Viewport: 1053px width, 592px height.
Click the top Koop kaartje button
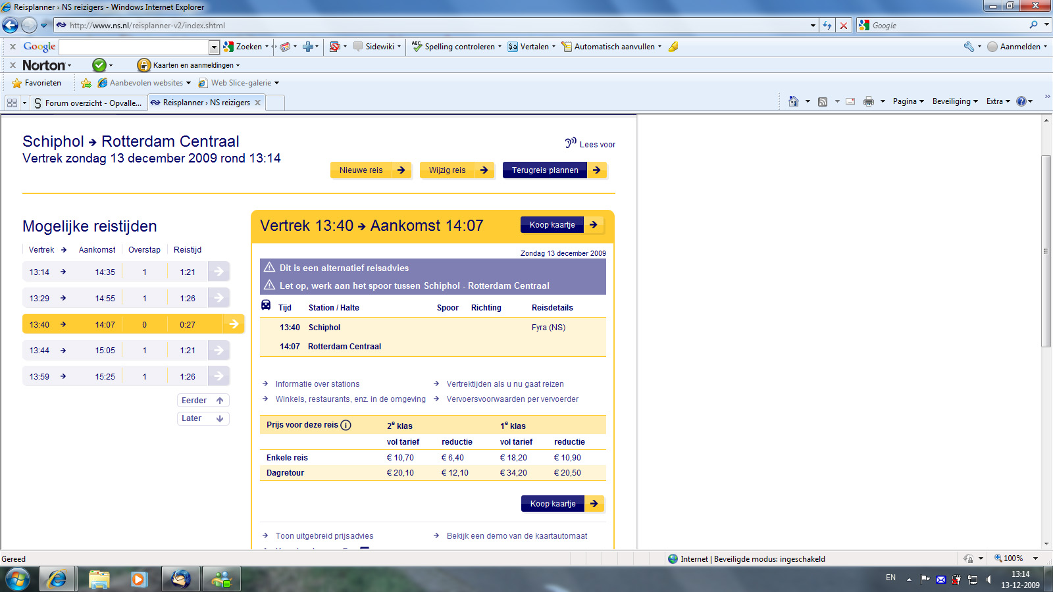point(562,225)
